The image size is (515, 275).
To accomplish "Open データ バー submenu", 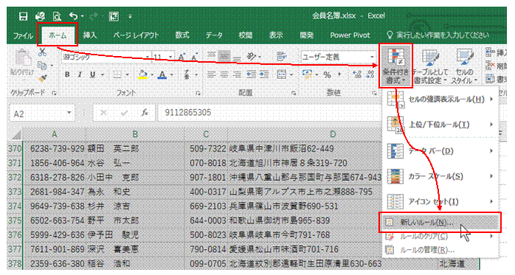I will [440, 151].
